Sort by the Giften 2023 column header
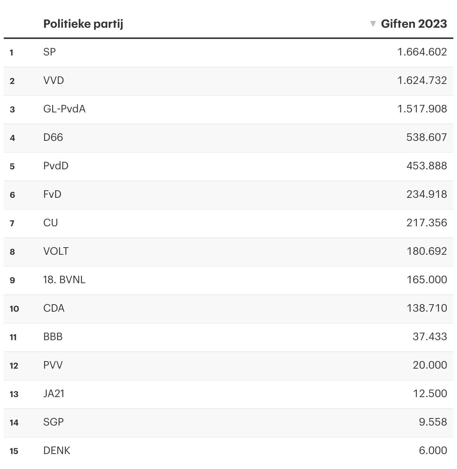 [414, 24]
